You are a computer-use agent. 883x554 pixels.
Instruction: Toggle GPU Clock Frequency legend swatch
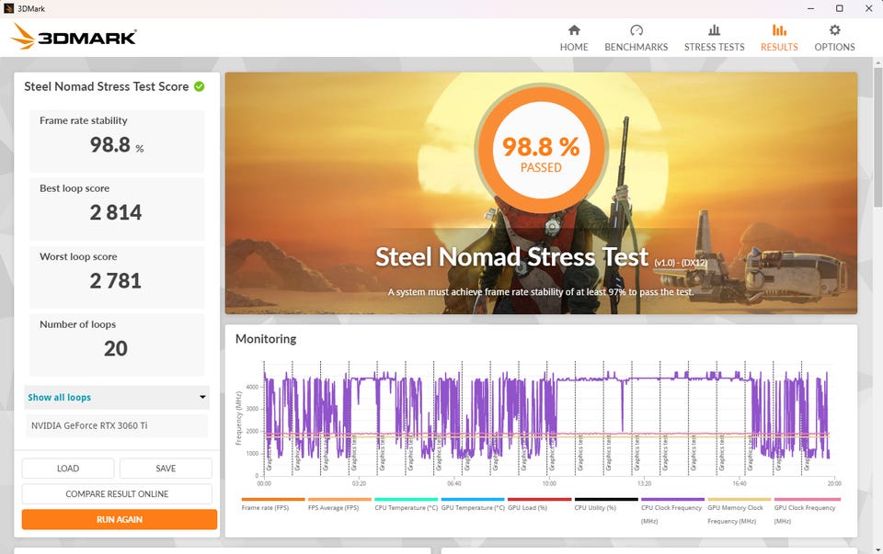(x=806, y=499)
